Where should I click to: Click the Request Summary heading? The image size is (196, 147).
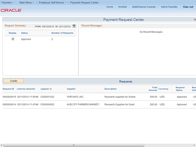(15, 25)
